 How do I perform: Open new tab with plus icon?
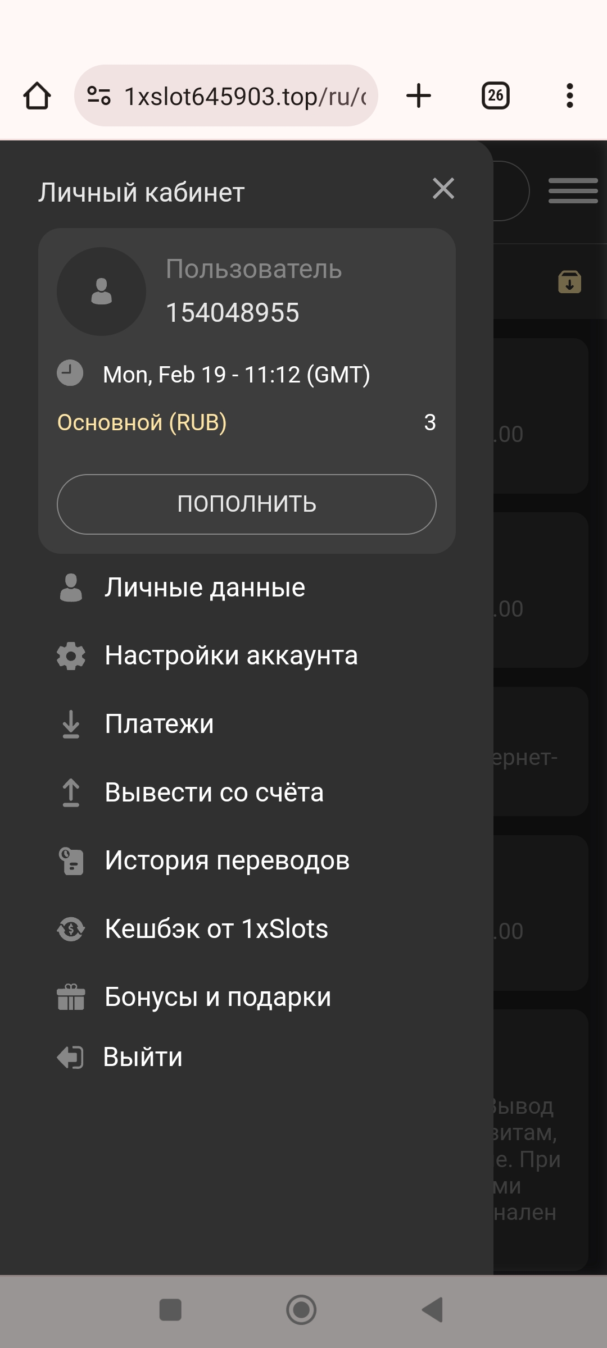[419, 95]
